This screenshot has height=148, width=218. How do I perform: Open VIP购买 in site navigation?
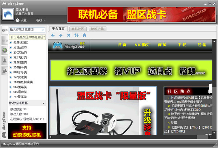click(142, 45)
